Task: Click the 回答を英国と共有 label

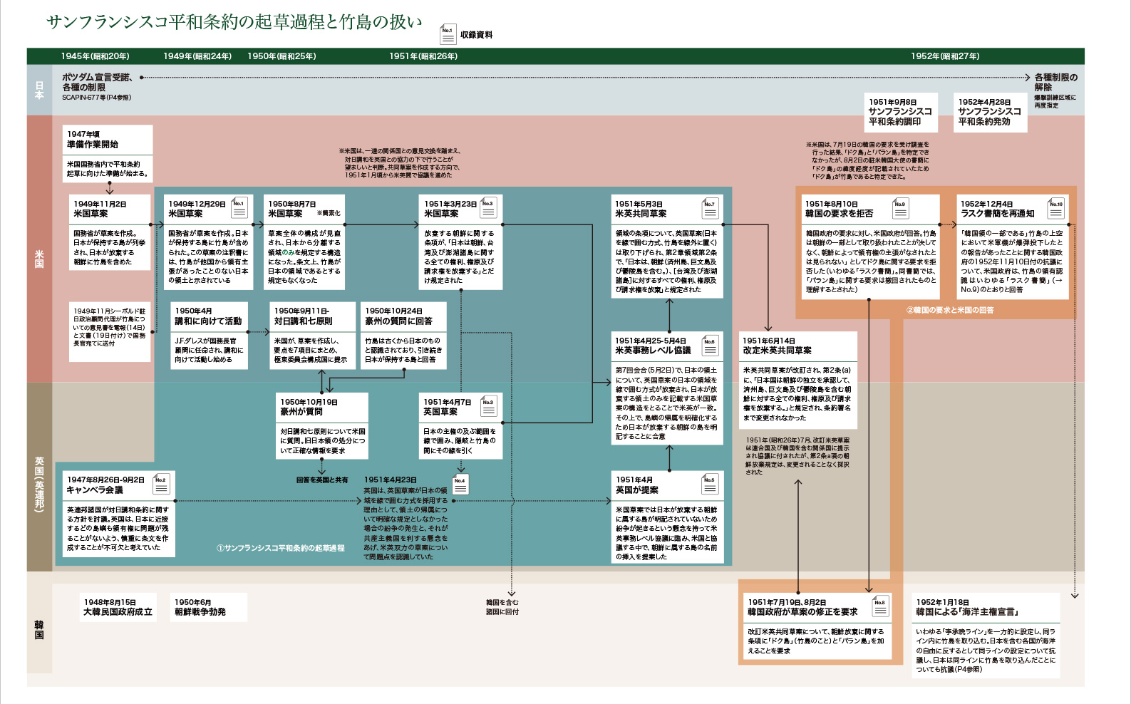Action: 322,480
